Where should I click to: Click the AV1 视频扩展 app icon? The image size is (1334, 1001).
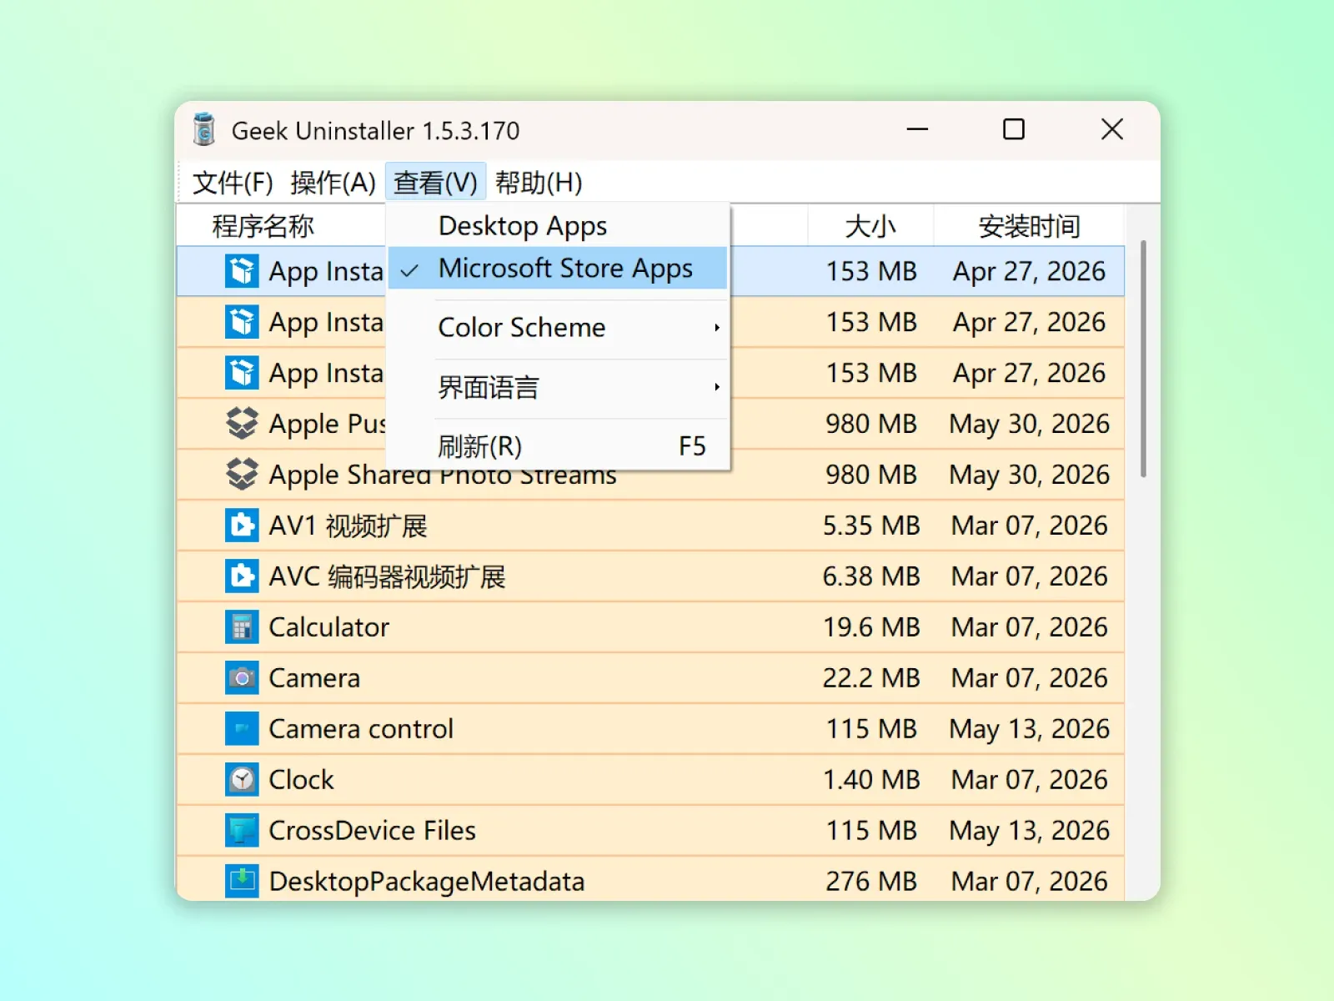242,526
